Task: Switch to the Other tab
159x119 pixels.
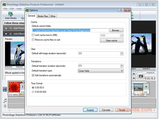Action: 53,16
